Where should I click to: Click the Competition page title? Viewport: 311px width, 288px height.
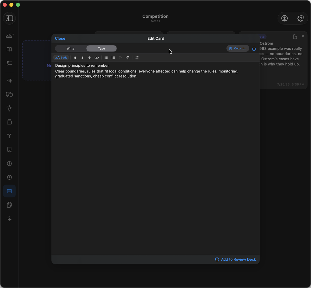(155, 16)
